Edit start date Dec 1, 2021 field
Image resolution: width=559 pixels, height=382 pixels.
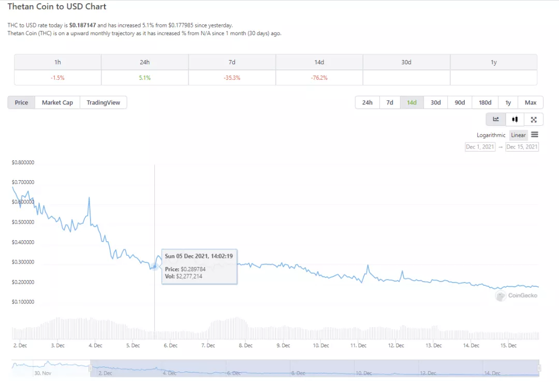[480, 146]
